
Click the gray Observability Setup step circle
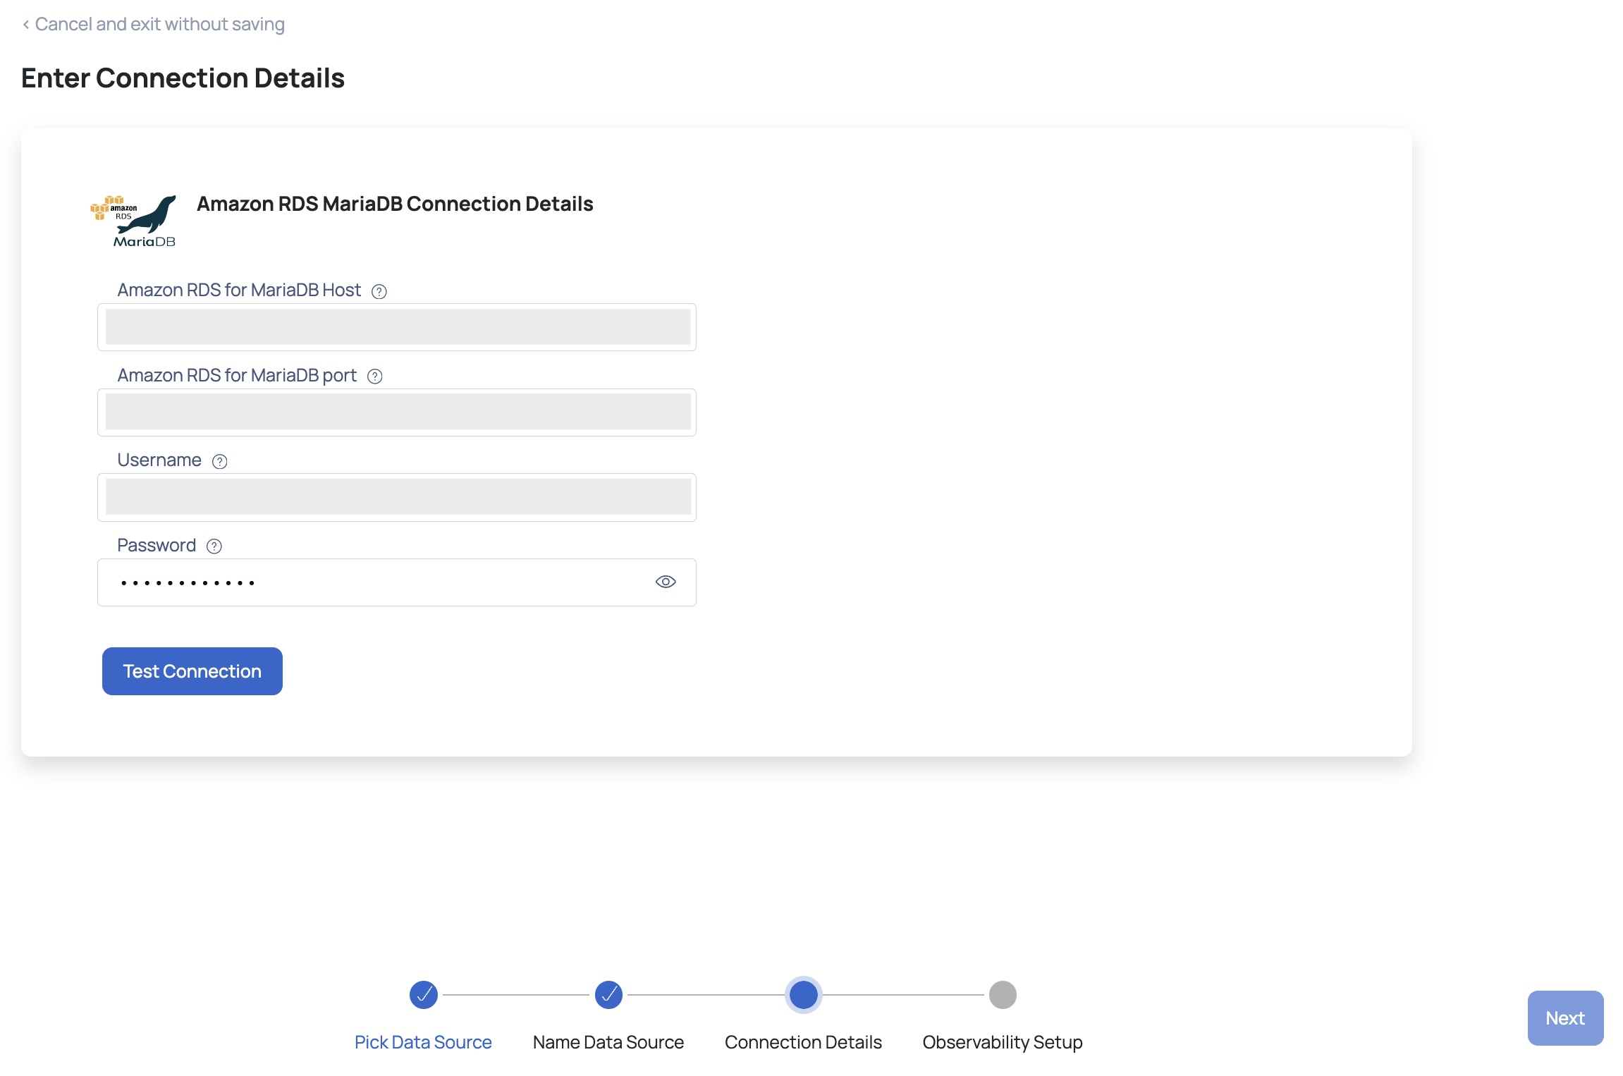tap(1003, 995)
